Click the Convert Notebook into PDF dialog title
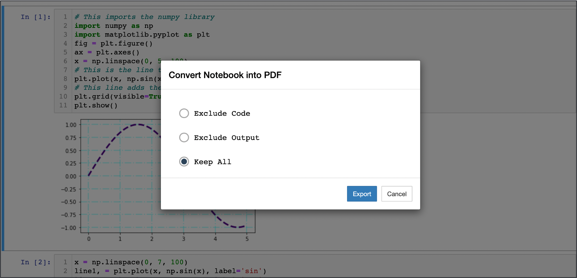 [225, 75]
